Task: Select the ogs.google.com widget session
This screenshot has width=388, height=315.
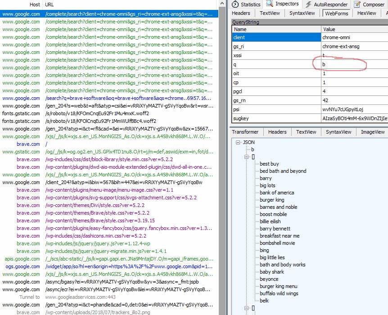Action: [109, 266]
